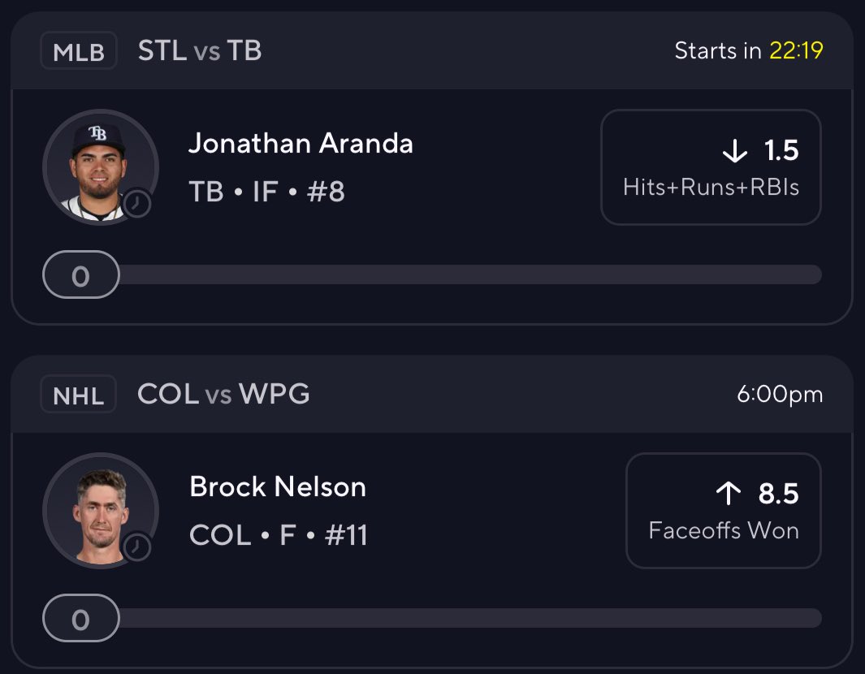The image size is (865, 674).
Task: Click the STL vs TB matchup header
Action: 199,51
